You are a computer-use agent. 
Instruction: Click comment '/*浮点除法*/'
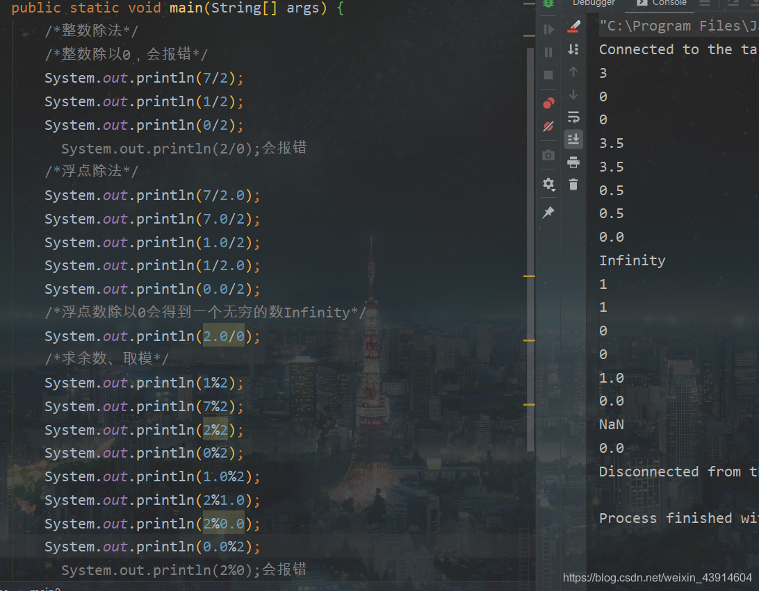92,171
